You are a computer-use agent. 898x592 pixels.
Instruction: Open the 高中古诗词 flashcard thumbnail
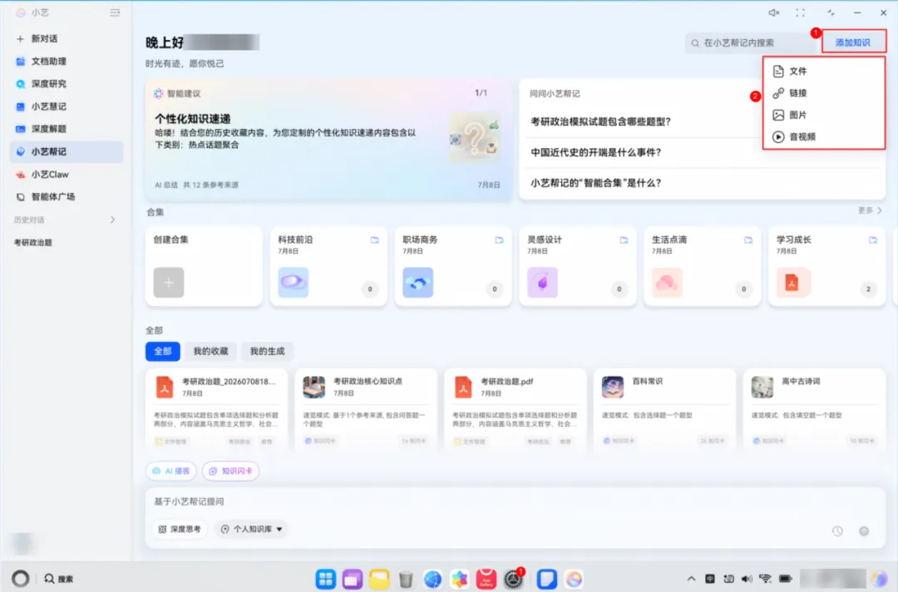click(762, 387)
